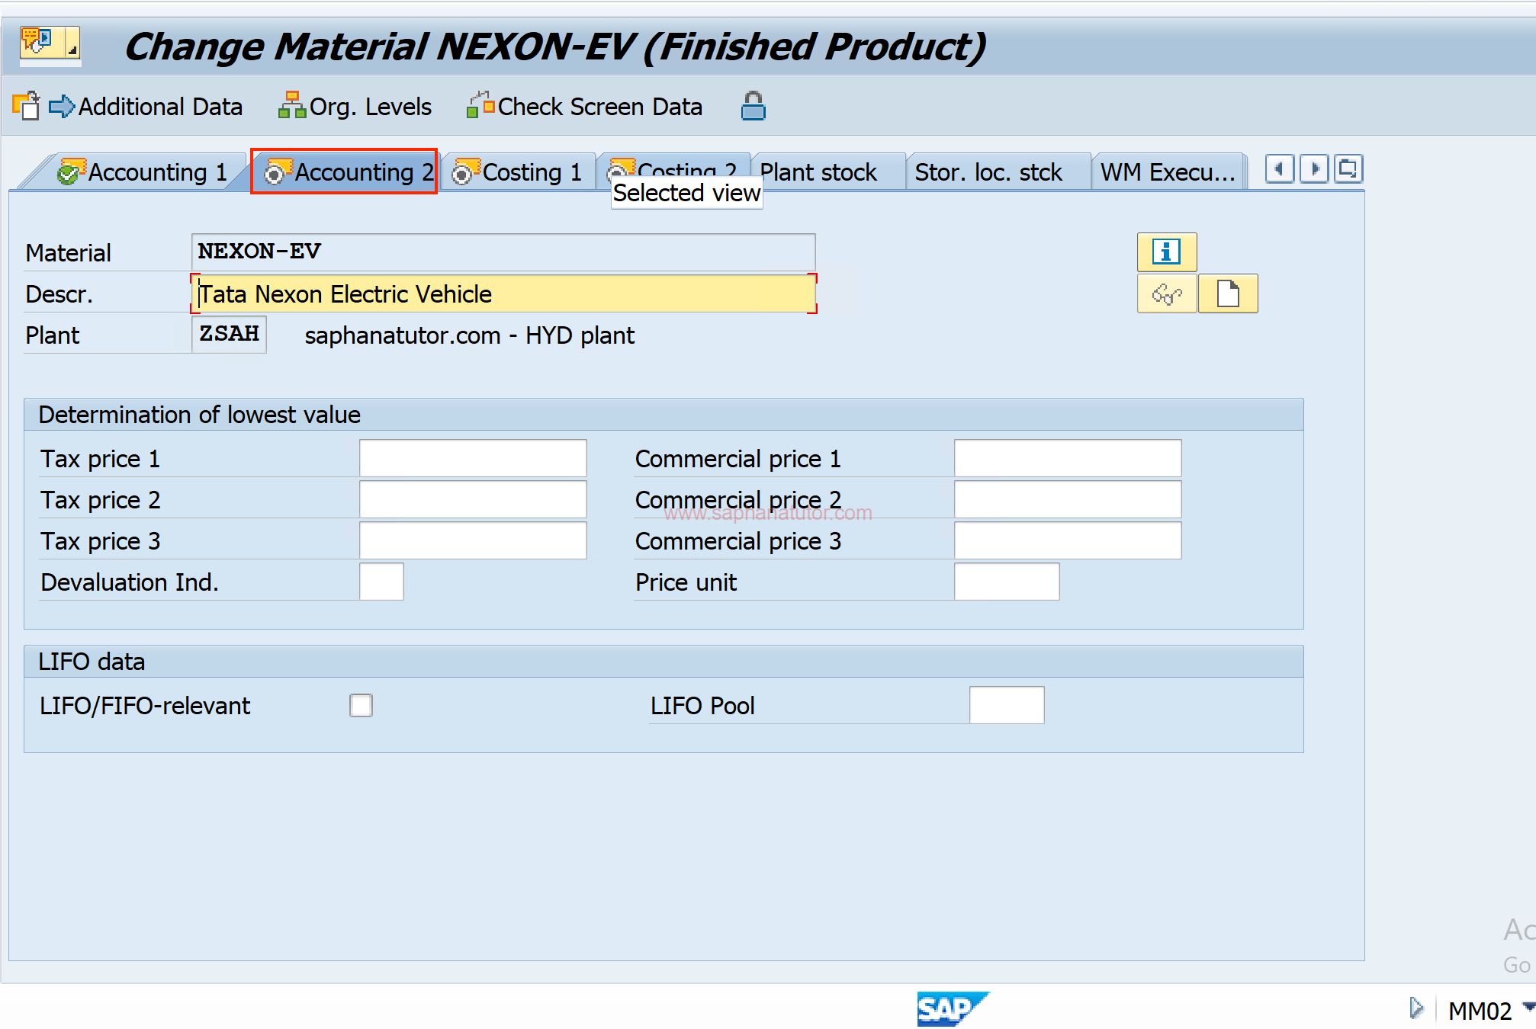Open the tab list overview icon
Image resolution: width=1536 pixels, height=1029 pixels.
(1348, 168)
